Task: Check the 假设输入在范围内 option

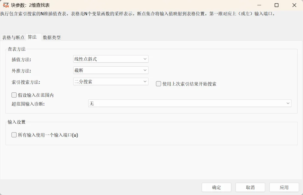Action: click(x=14, y=95)
